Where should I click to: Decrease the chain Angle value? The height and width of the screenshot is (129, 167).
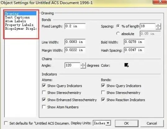click(x=83, y=67)
